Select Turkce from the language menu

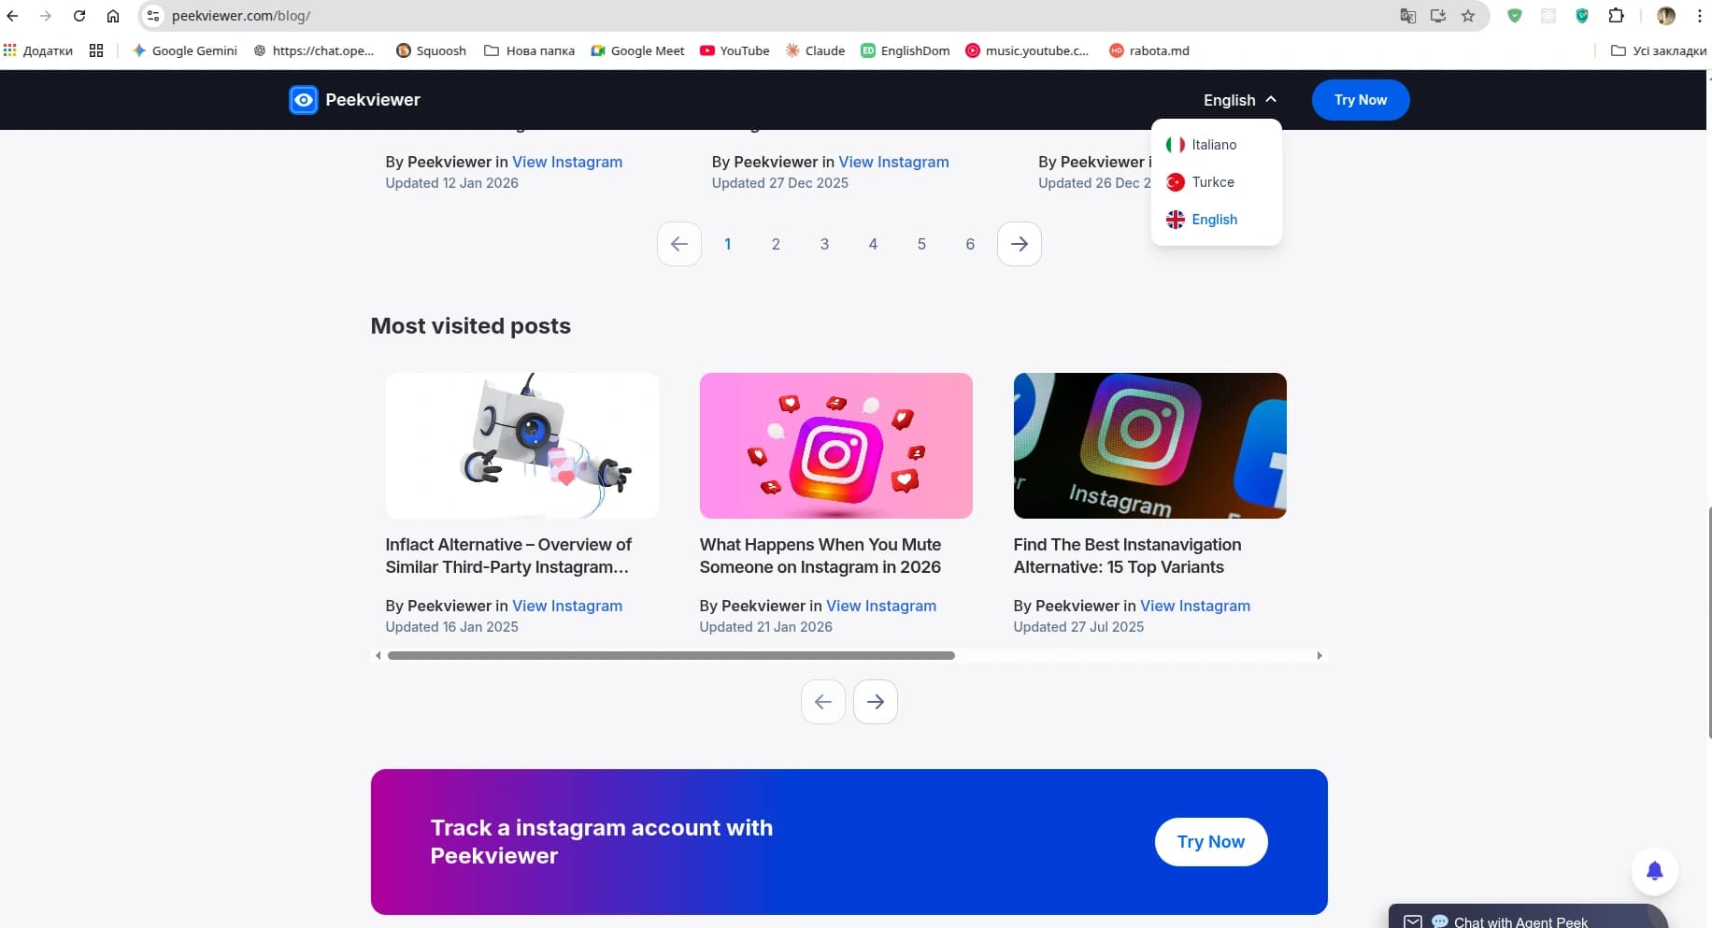coord(1217,182)
